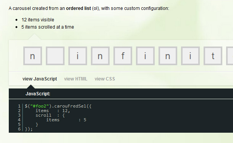Switch to the view HTML tab

coord(76,79)
